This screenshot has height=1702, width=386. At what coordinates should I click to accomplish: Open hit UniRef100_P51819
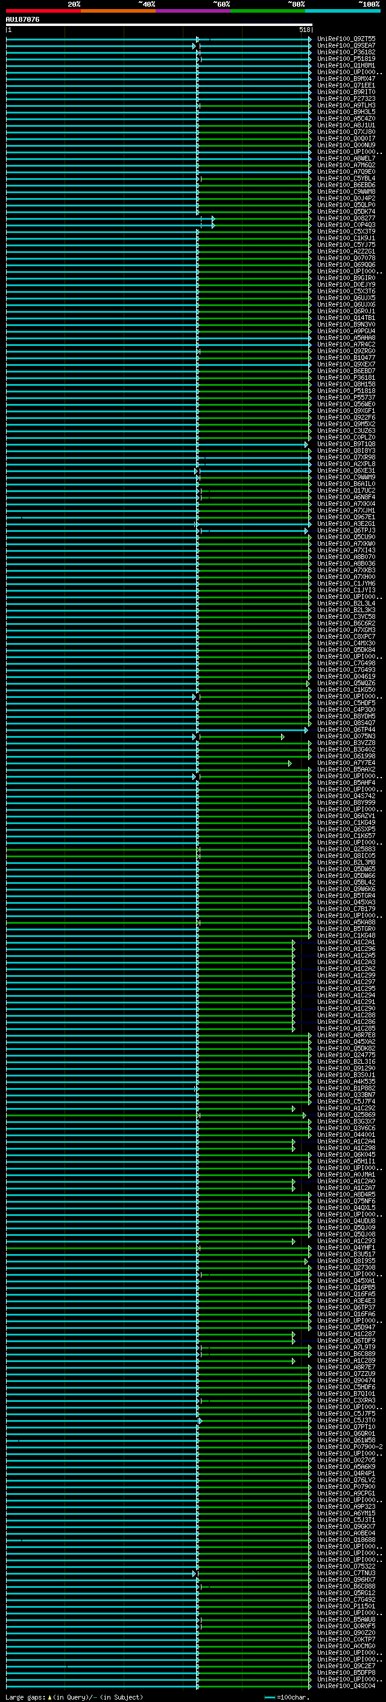click(346, 59)
